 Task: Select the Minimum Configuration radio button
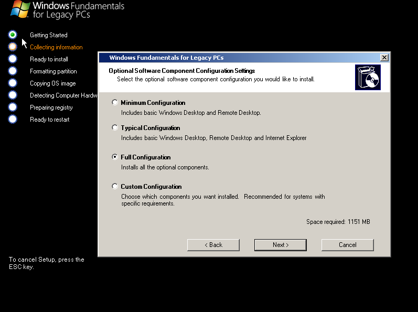(115, 102)
